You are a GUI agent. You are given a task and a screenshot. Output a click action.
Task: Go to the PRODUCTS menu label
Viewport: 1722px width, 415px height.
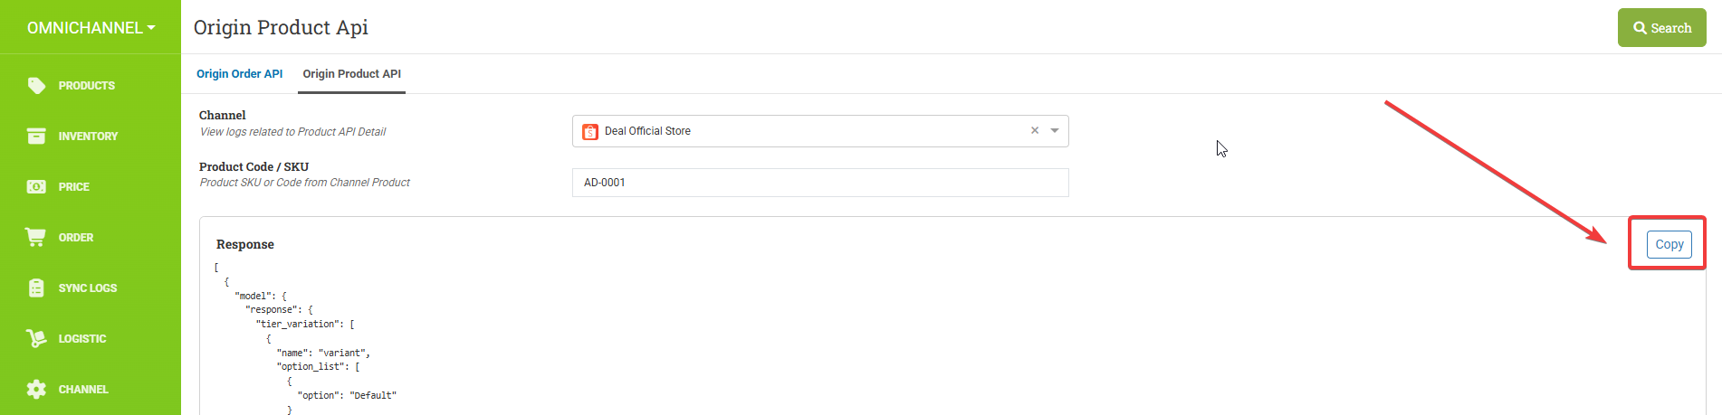coord(87,86)
